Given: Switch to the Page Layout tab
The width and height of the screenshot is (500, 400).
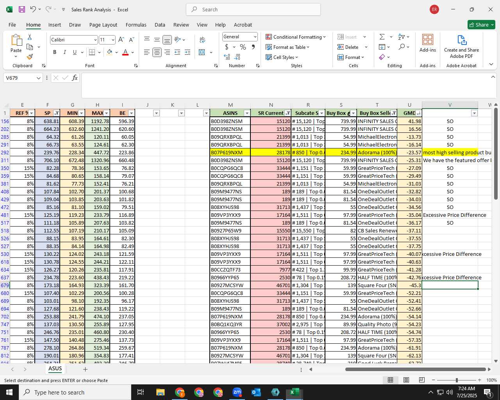Looking at the screenshot, I should (103, 25).
